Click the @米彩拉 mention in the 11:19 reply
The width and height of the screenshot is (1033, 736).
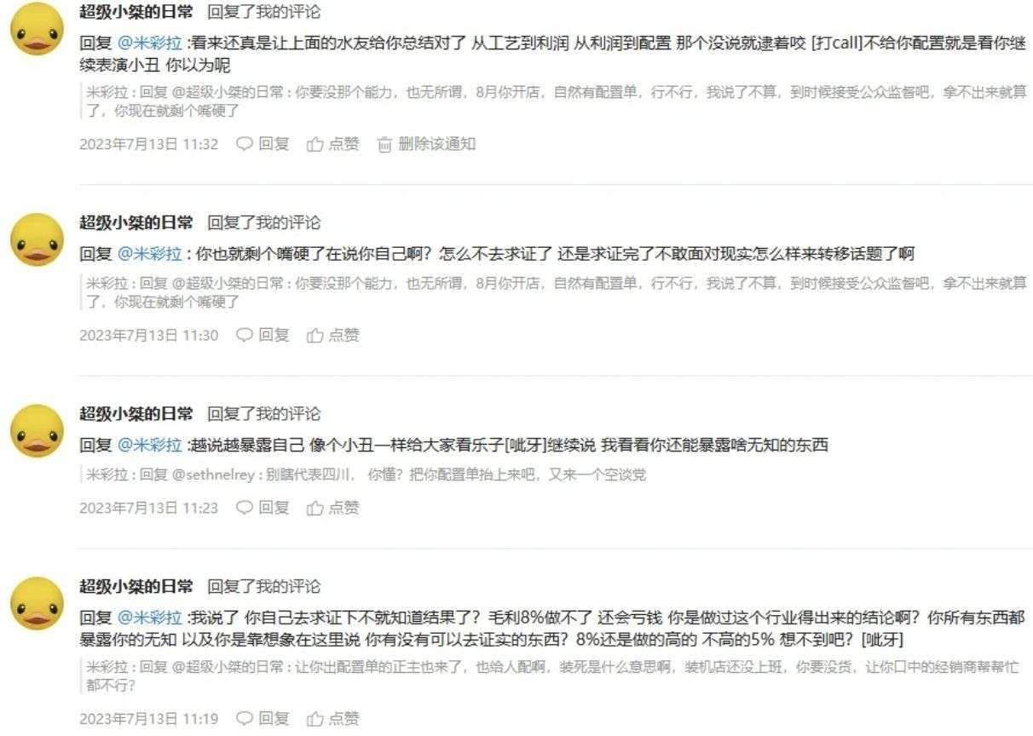pos(149,617)
